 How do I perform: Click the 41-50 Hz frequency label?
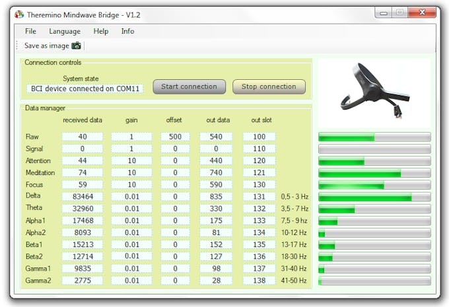294,281
